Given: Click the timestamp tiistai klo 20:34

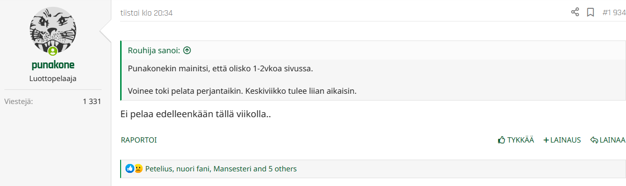Looking at the screenshot, I should pos(146,13).
